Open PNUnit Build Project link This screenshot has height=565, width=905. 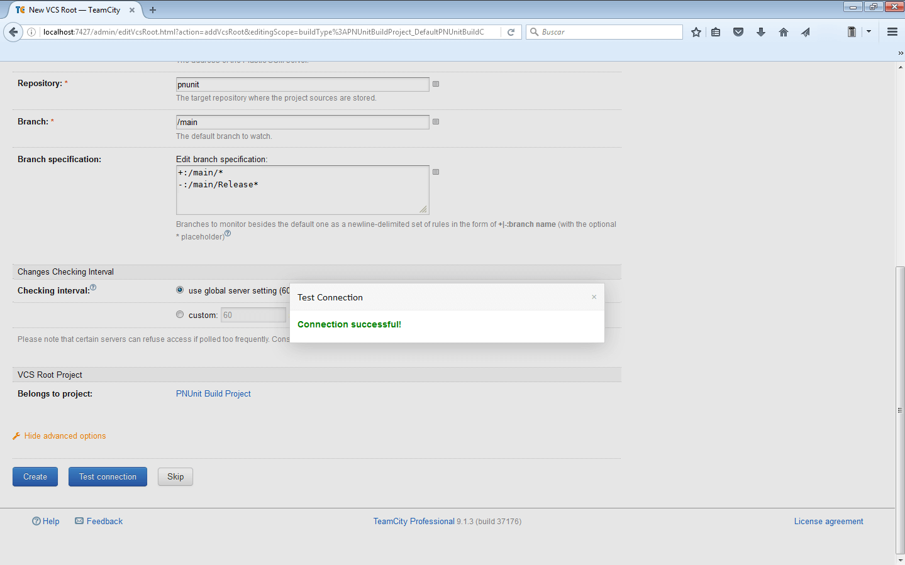213,394
